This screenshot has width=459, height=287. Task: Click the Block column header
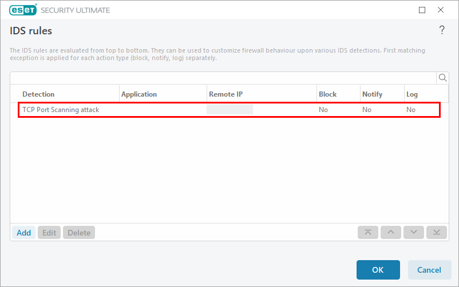coord(327,94)
